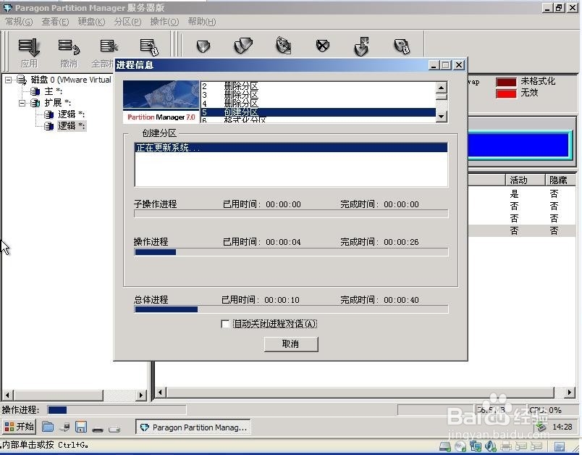Viewport: 582px width, 455px height.
Task: Open the 查看(E) menu
Action: click(x=55, y=22)
